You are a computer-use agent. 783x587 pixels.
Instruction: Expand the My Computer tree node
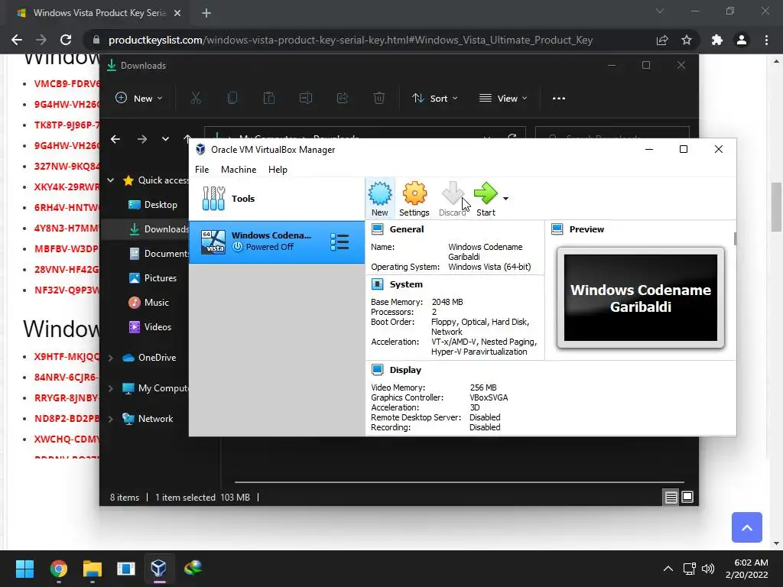coord(110,388)
